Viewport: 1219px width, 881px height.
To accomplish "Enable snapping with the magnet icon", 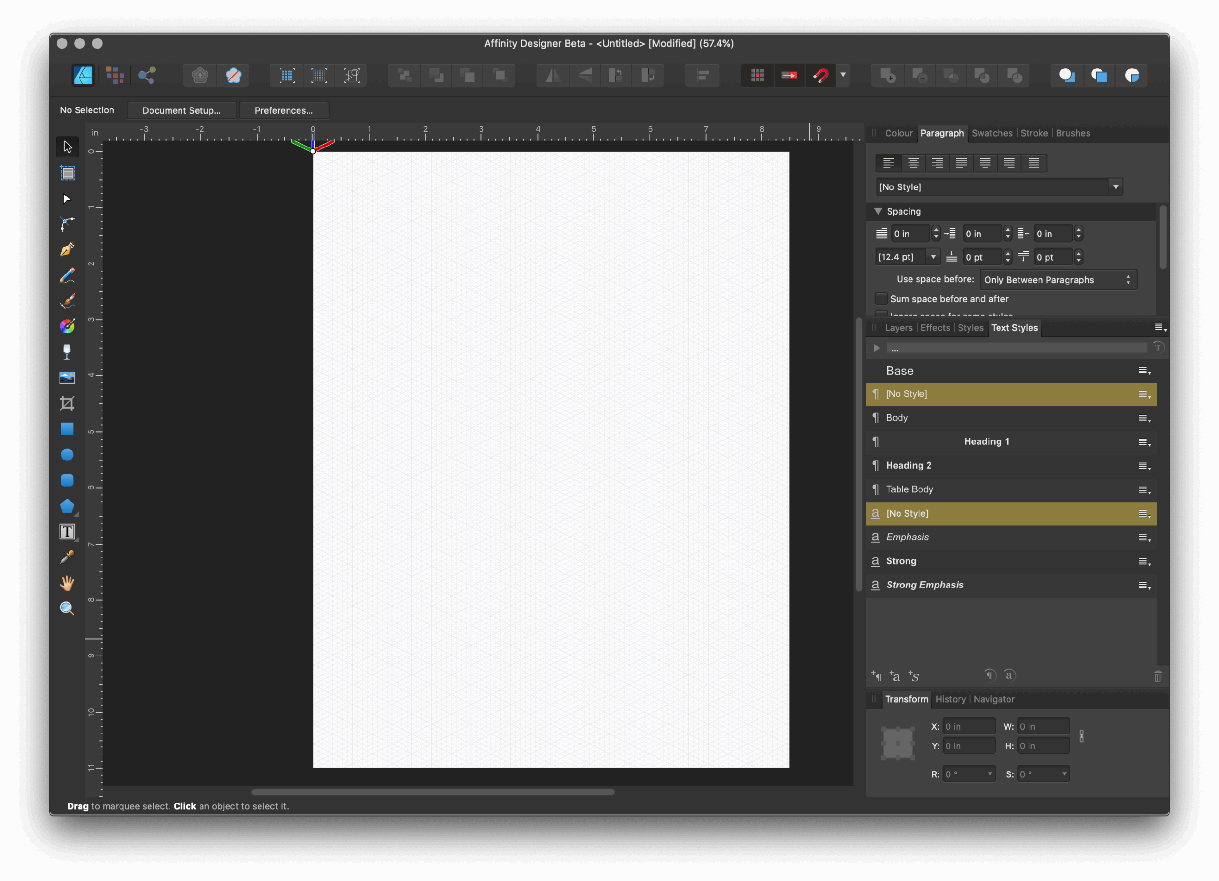I will click(x=821, y=75).
